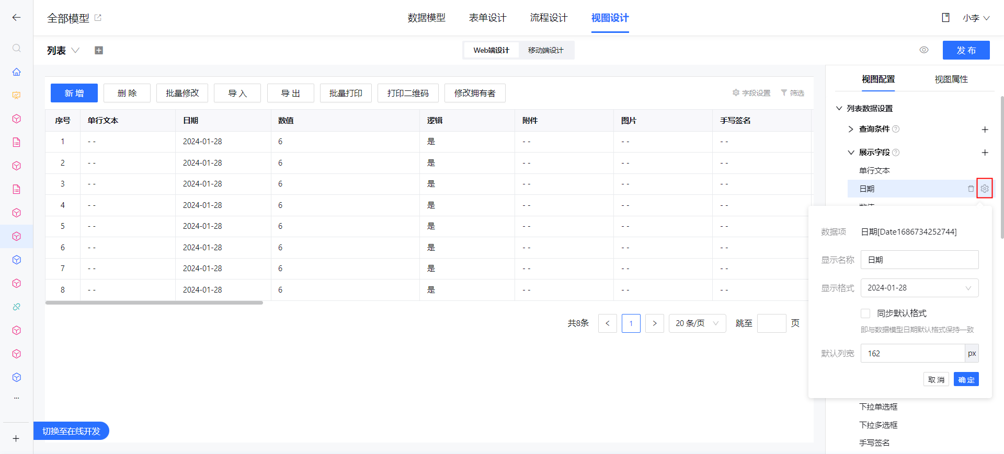Add a new view beside 列表
Screen dimensions: 1004x454
pyautogui.click(x=99, y=50)
